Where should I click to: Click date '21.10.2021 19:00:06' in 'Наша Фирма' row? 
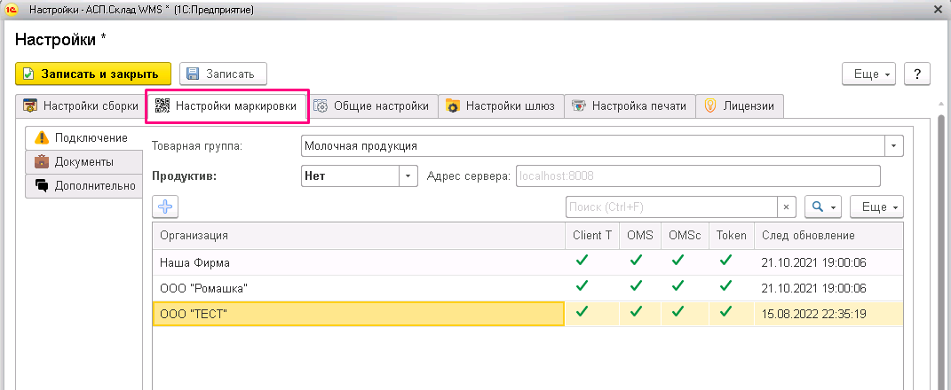point(814,263)
